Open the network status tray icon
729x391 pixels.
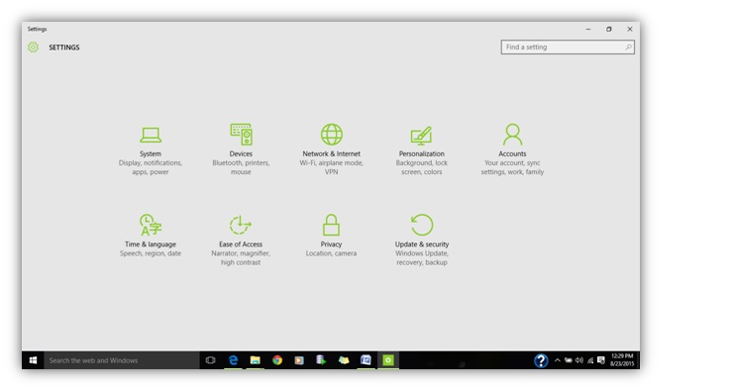point(590,360)
